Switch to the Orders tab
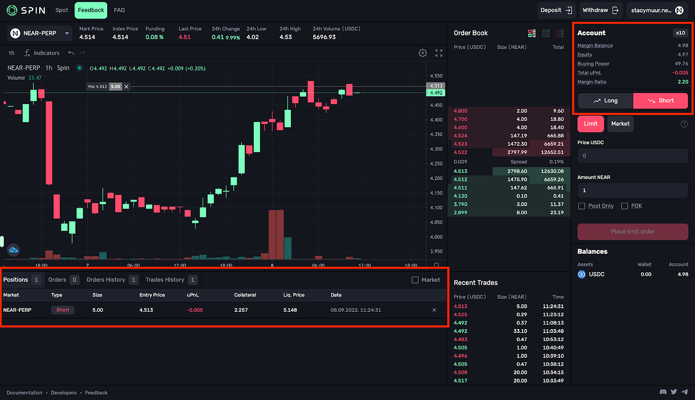 click(x=63, y=280)
